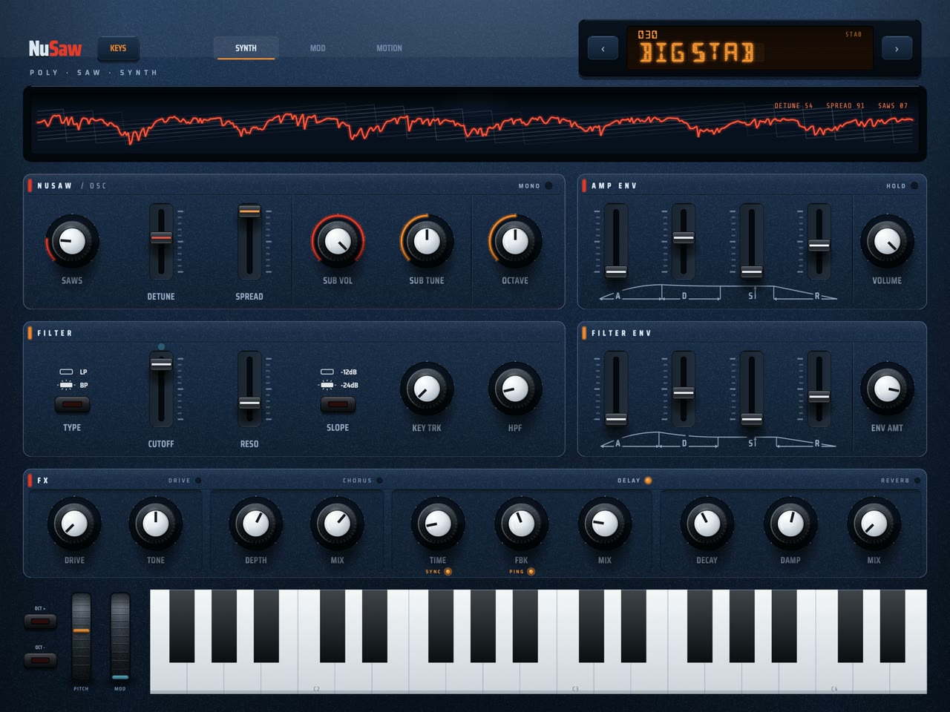Click the chorus MIX knob

(337, 524)
